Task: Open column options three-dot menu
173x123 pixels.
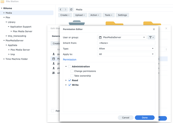Action: coord(166,49)
